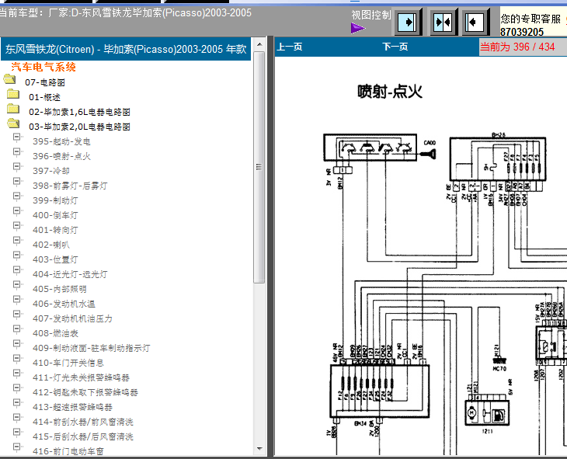This screenshot has height=459, width=567.
Task: Click the page icon beside 400-倒车灯
Action: pos(18,212)
